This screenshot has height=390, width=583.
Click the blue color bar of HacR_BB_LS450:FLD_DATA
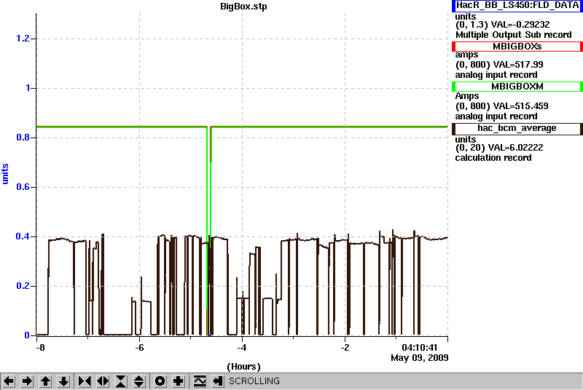click(x=453, y=6)
